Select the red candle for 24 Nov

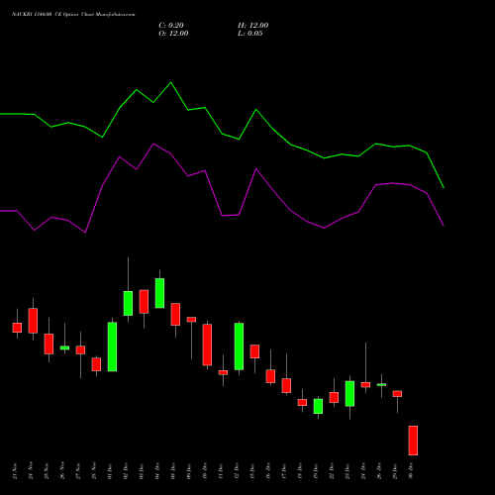(33, 321)
